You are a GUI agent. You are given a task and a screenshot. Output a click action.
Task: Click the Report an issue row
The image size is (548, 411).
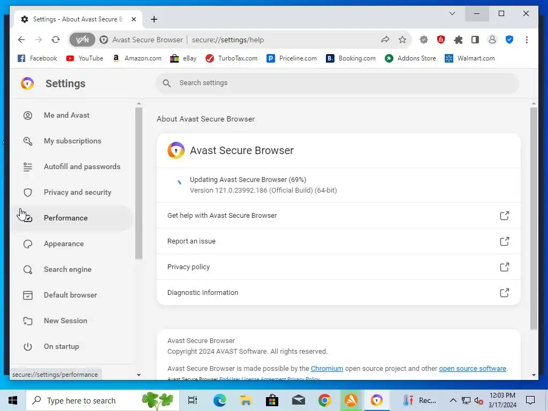338,241
